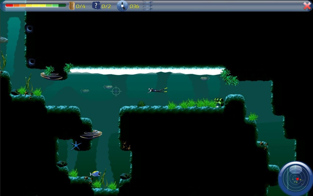The height and width of the screenshot is (196, 313).
Task: Click the dark spiky sea urchin on the ledge
Action: [x=141, y=104]
